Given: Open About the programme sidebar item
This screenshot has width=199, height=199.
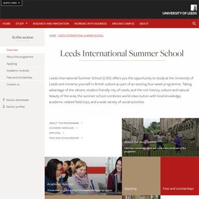Looking at the screenshot, I should (22, 57).
